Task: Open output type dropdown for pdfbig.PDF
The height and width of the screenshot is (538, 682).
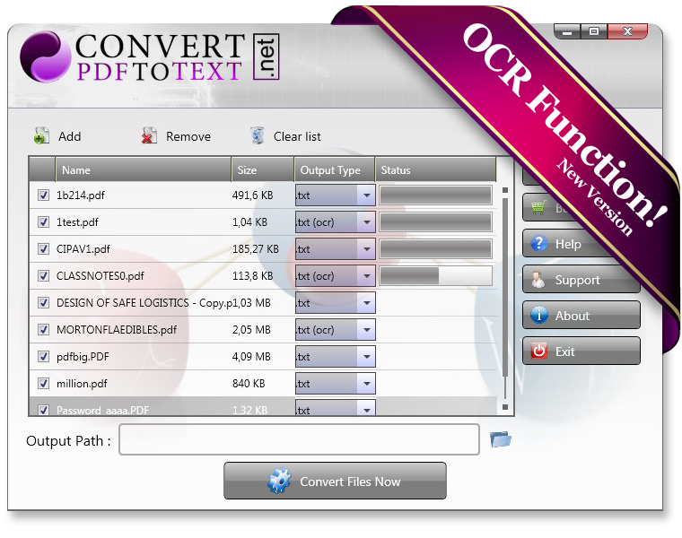Action: click(x=367, y=357)
